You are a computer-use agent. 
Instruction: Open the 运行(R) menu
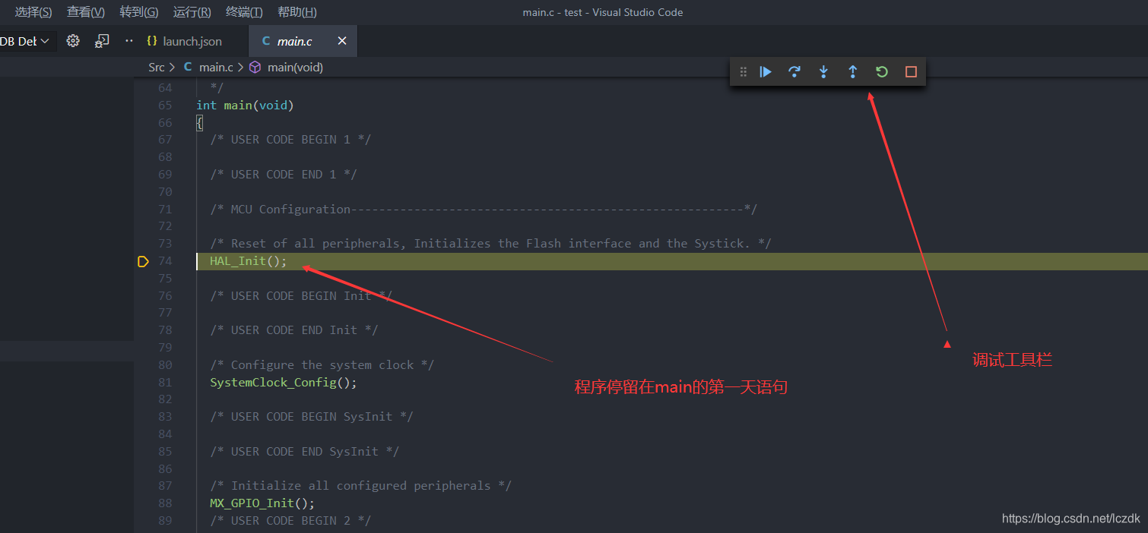tap(192, 11)
